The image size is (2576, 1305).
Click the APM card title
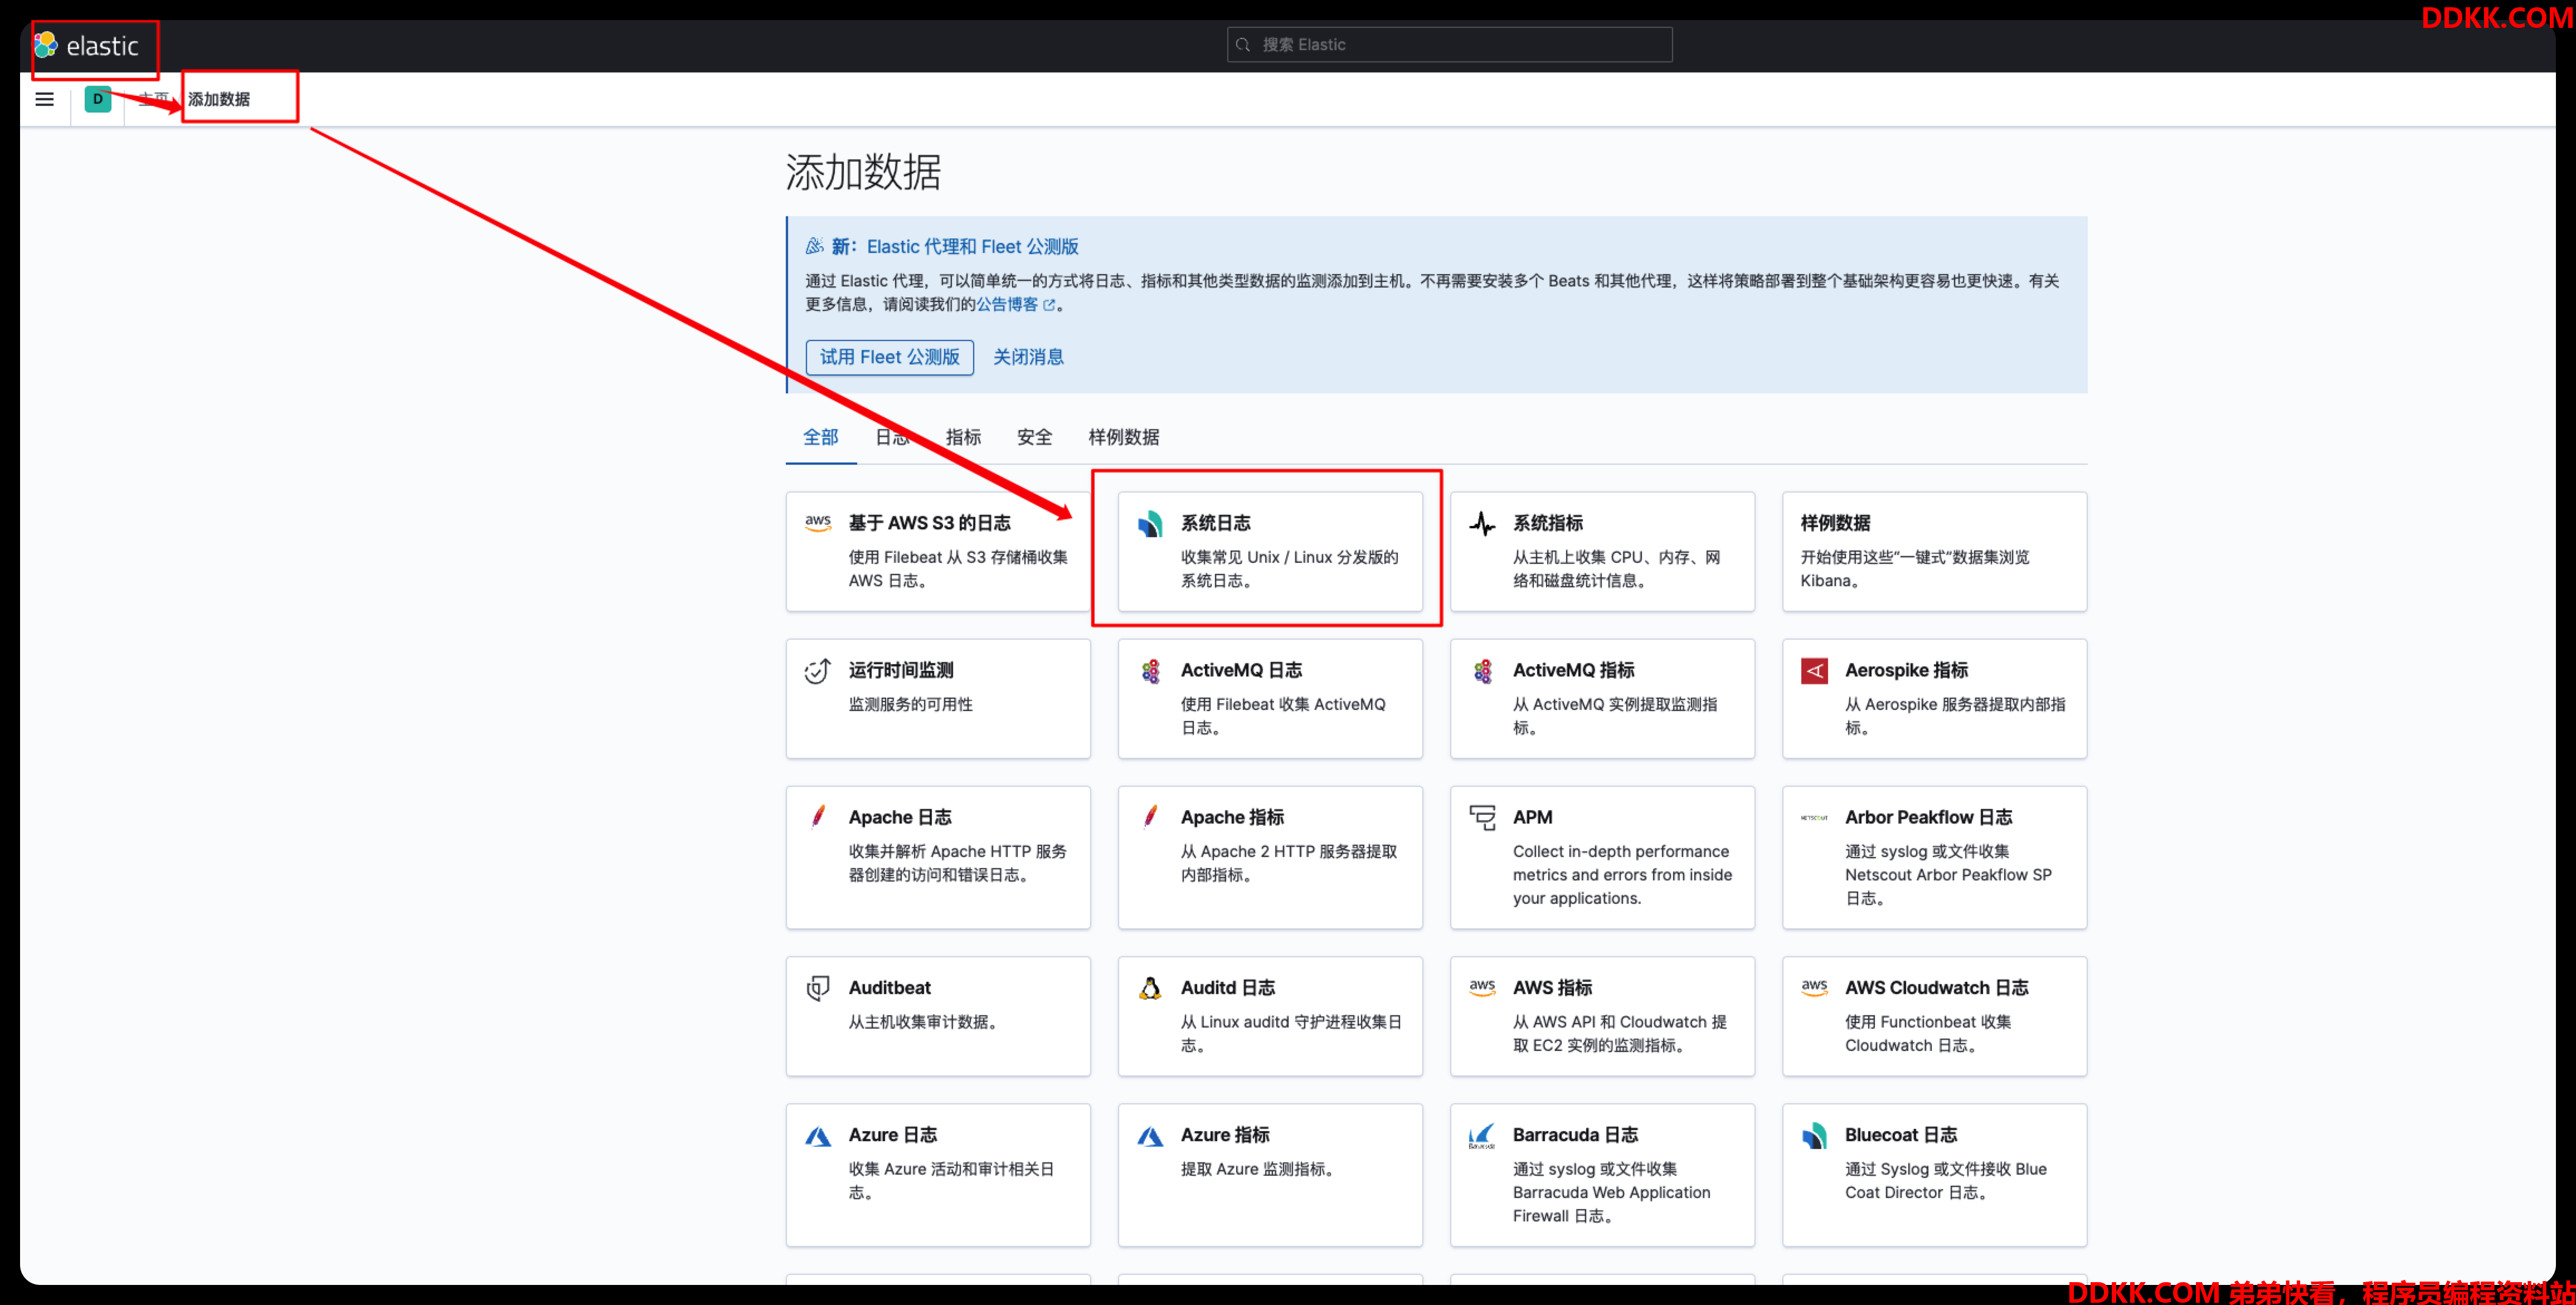[1532, 817]
